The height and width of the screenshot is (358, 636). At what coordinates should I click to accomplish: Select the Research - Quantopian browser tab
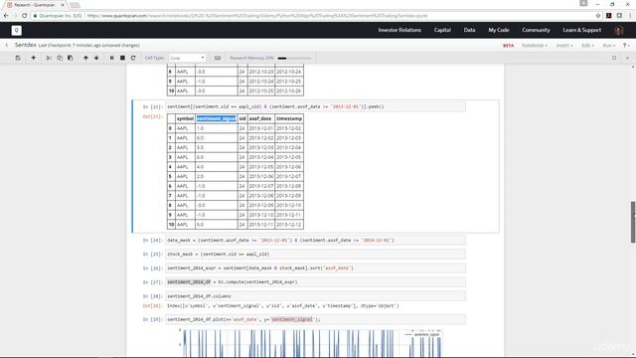click(x=35, y=5)
